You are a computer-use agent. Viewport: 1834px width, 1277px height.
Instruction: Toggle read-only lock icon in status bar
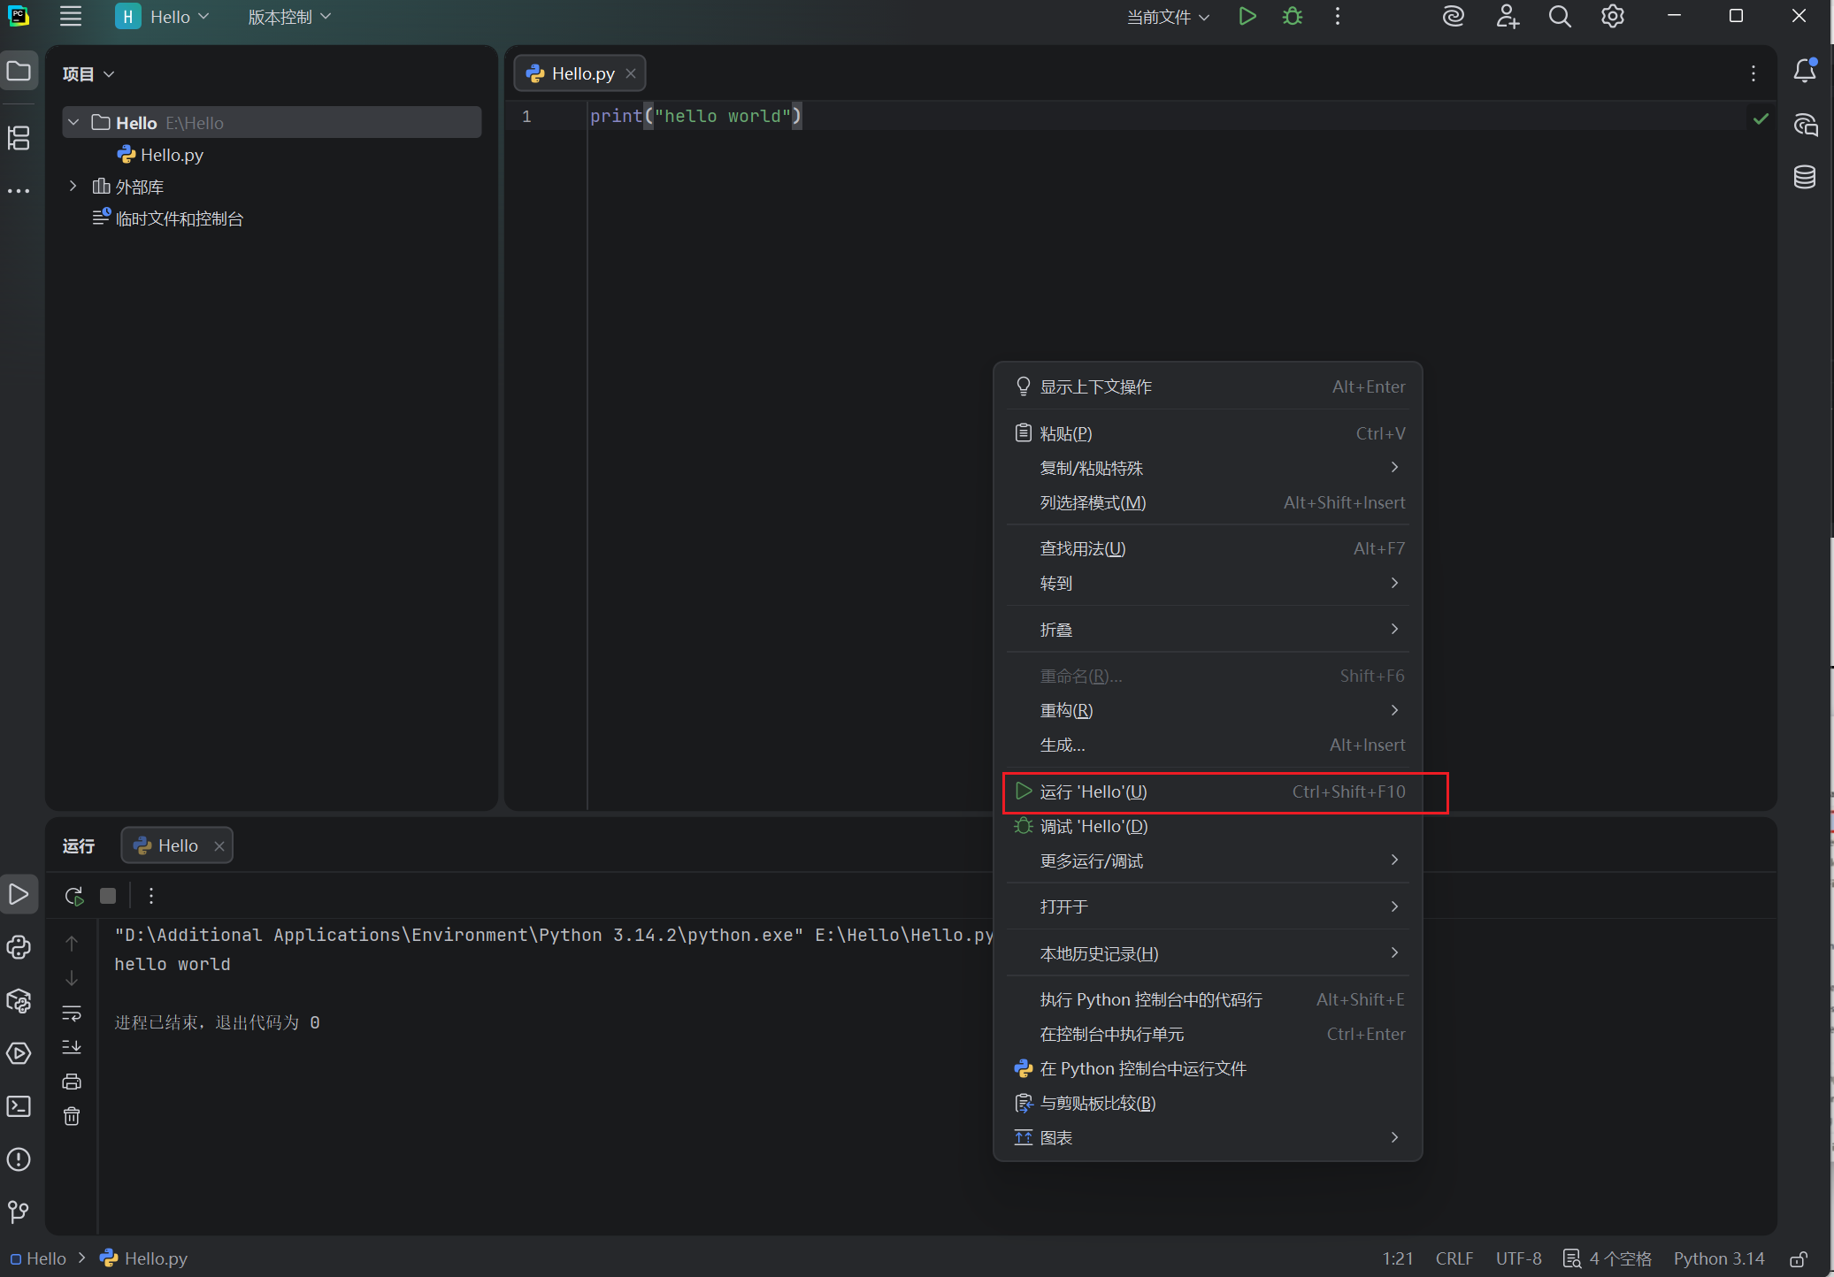point(1799,1258)
